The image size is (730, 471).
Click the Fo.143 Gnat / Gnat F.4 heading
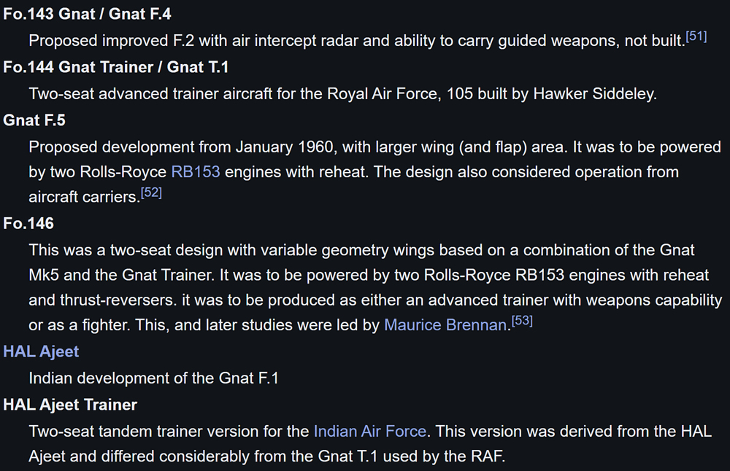pyautogui.click(x=88, y=14)
